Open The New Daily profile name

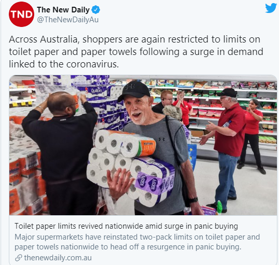pyautogui.click(x=63, y=10)
